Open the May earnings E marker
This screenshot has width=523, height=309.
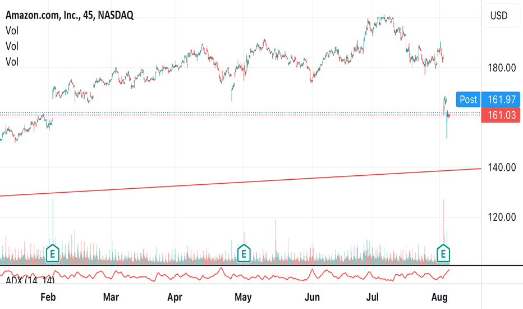tap(244, 253)
